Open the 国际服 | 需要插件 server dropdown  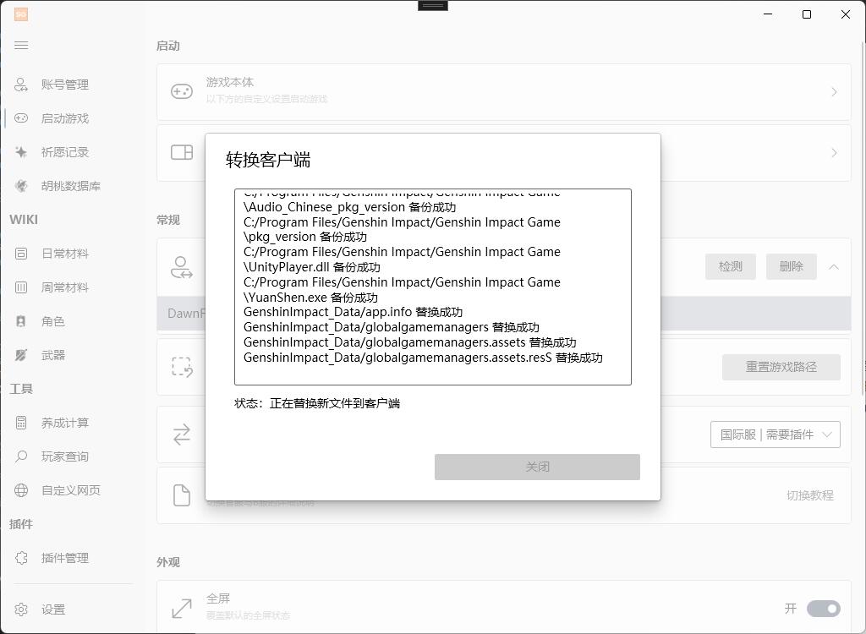click(x=775, y=435)
